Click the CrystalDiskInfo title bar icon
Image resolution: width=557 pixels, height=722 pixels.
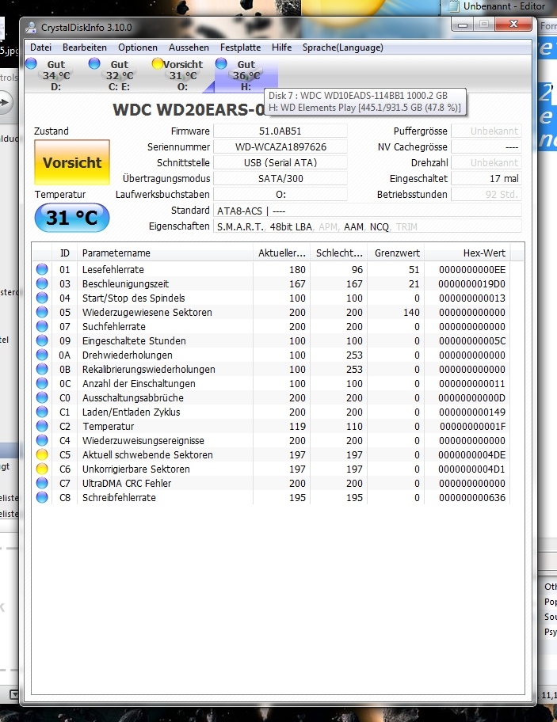pos(31,28)
